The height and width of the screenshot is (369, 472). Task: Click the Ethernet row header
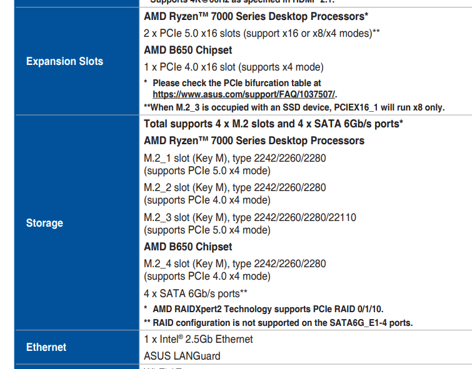click(46, 347)
